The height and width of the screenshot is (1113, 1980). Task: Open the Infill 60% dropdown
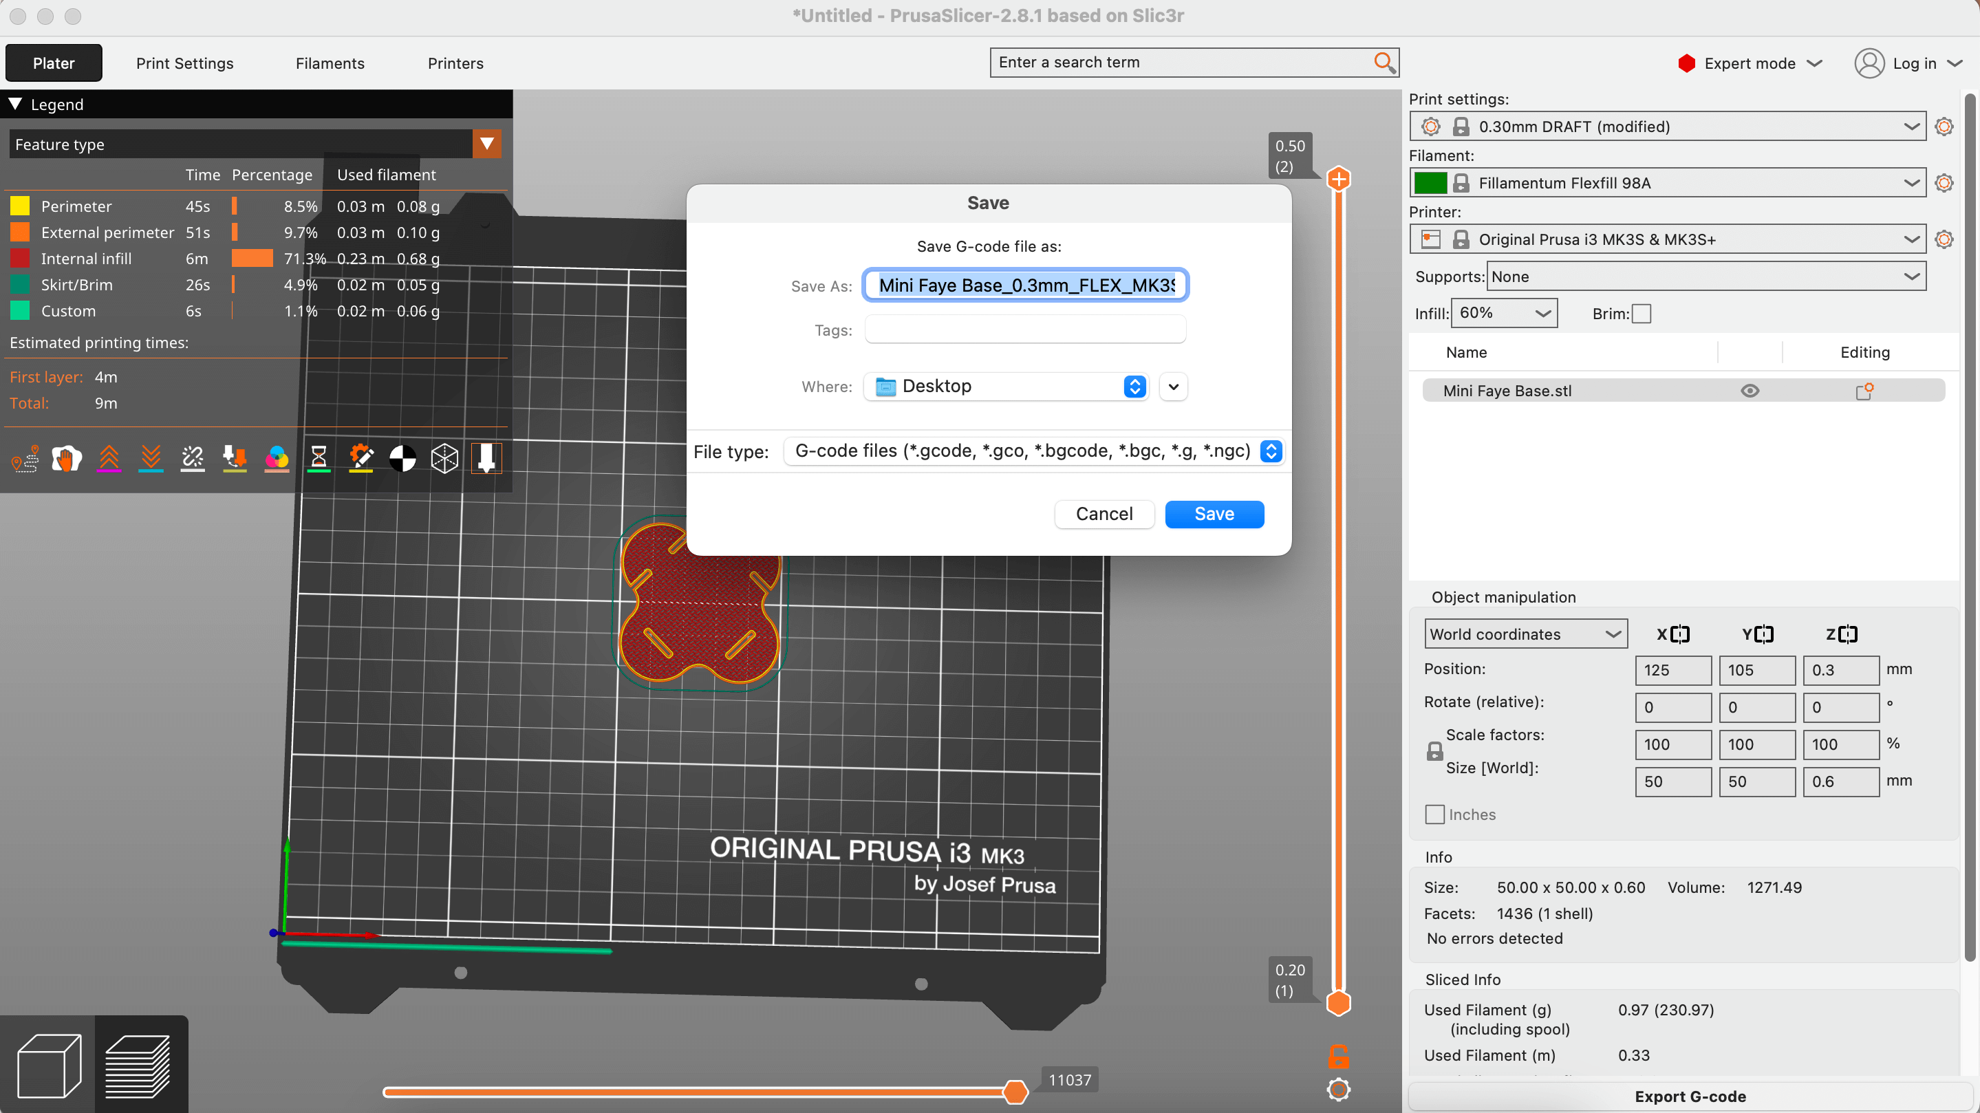tap(1503, 313)
